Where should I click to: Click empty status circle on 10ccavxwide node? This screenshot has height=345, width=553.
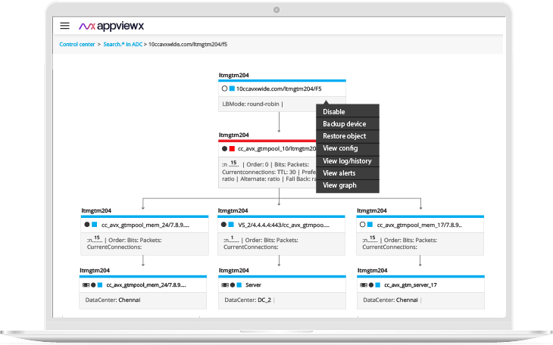click(x=224, y=89)
